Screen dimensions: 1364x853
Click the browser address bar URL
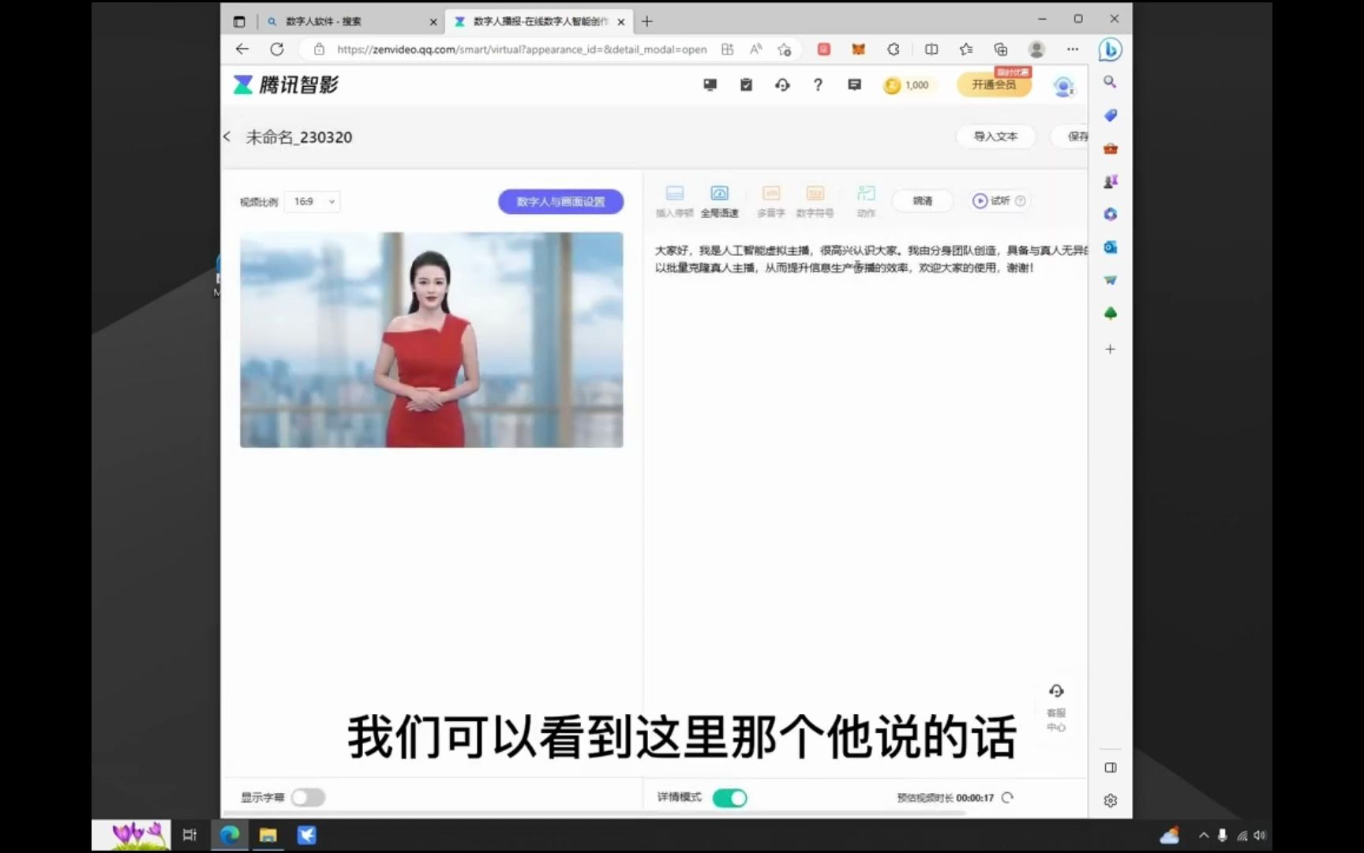click(x=522, y=49)
